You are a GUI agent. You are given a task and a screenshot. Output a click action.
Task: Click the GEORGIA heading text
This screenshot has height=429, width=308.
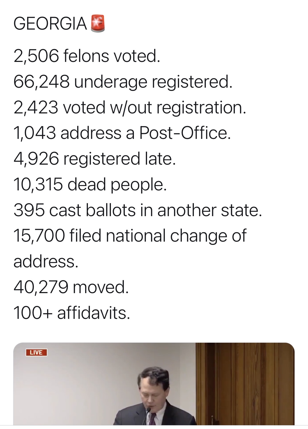[x=50, y=24]
